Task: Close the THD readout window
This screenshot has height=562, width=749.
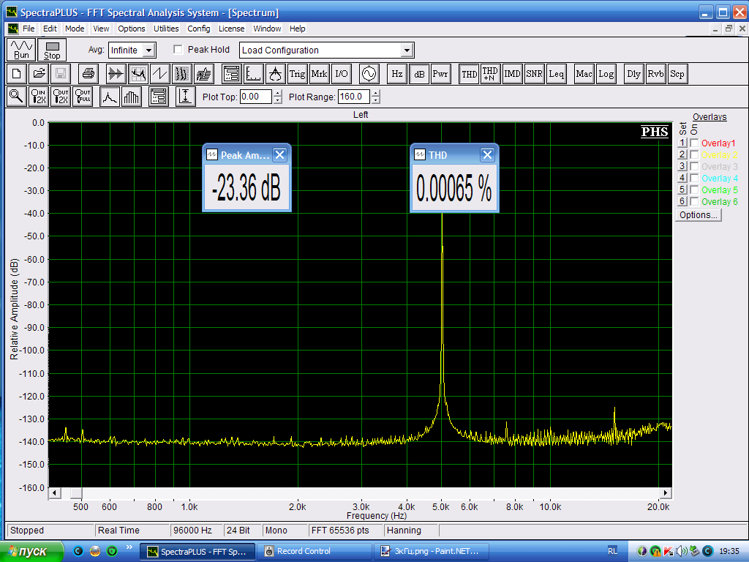Action: (x=487, y=154)
